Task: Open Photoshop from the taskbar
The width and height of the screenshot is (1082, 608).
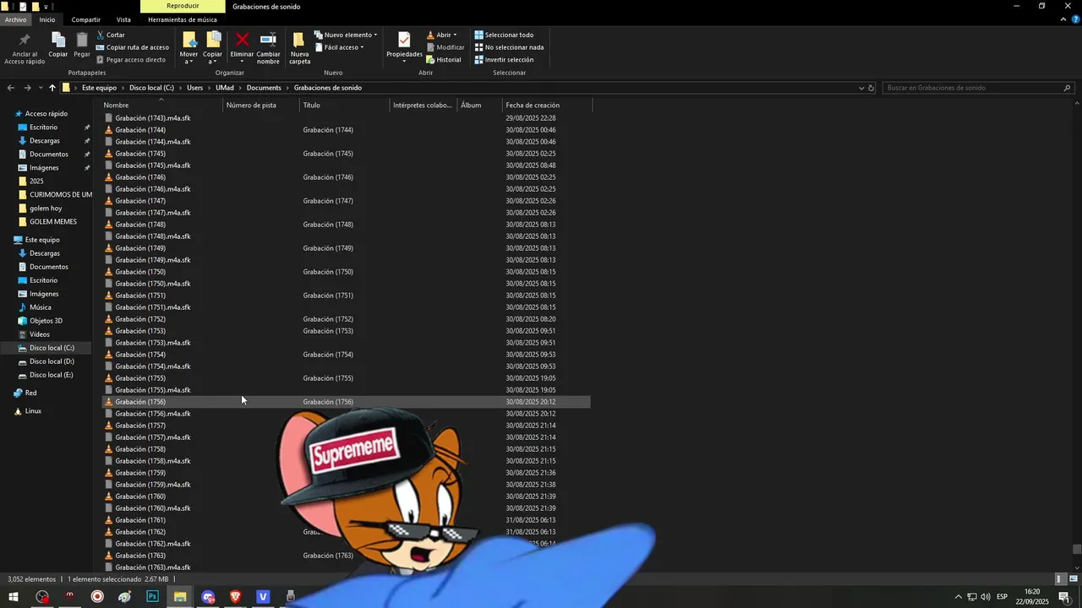Action: [152, 597]
